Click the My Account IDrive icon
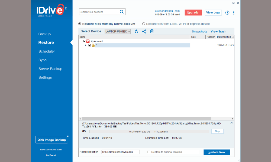Screen dimensions: 271x162 [x=88, y=41]
